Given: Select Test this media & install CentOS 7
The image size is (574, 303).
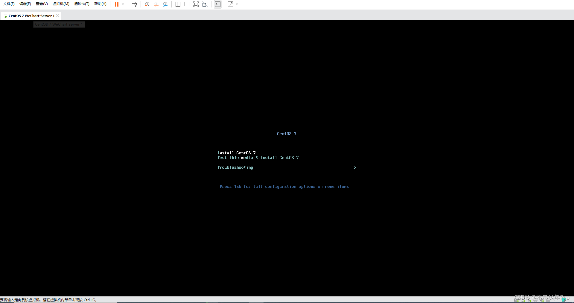Looking at the screenshot, I should [x=258, y=158].
